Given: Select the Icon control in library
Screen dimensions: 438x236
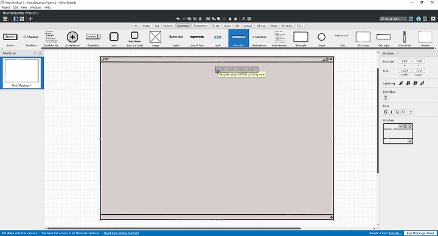Looking at the screenshot, I should point(114,38).
